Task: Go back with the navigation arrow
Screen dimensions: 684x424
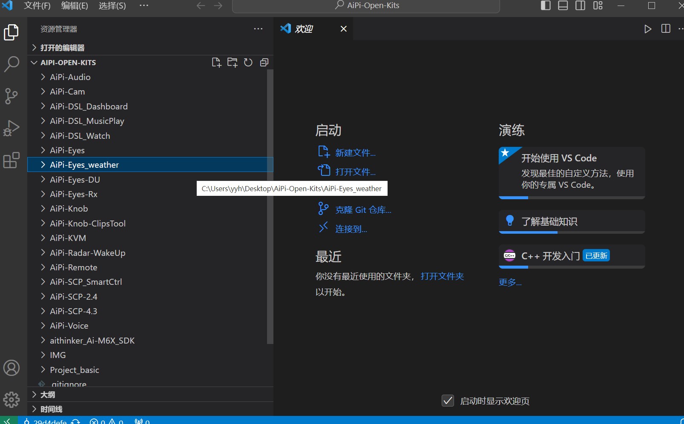Action: pos(201,6)
